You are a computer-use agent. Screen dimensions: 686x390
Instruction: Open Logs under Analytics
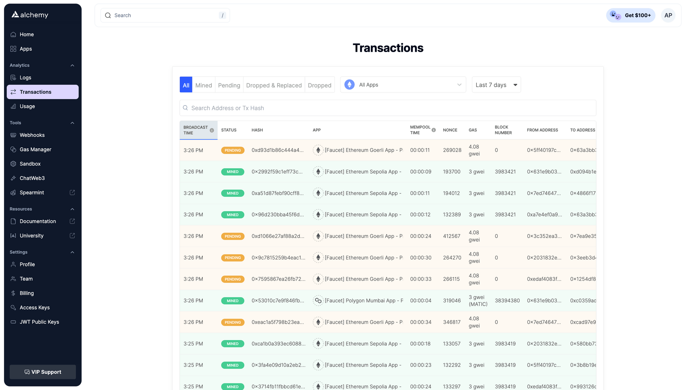coord(25,77)
